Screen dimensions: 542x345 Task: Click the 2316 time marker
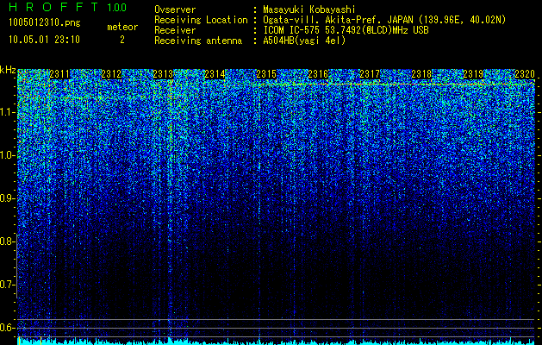pos(318,74)
